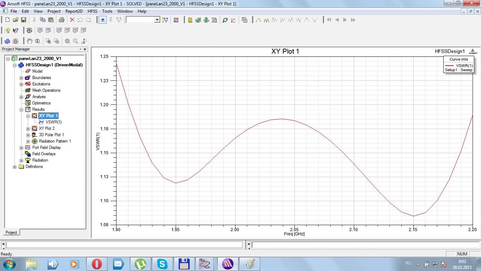The height and width of the screenshot is (271, 481).
Task: Click the Save project toolbar icon
Action: pyautogui.click(x=23, y=20)
